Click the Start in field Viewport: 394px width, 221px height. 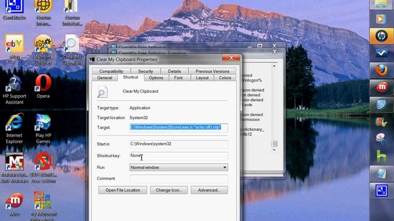[x=179, y=144]
